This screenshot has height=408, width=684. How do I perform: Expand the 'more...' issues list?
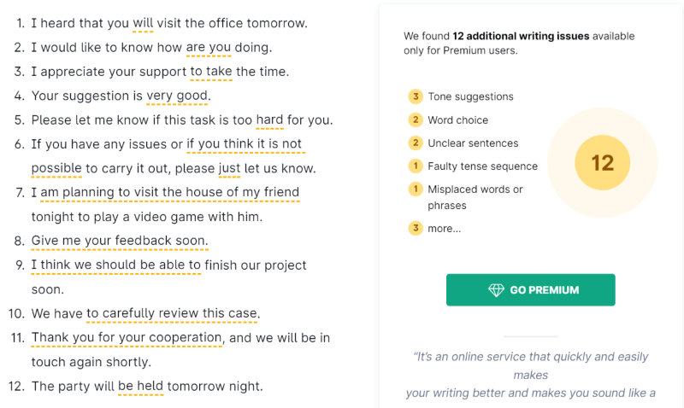[x=444, y=229]
